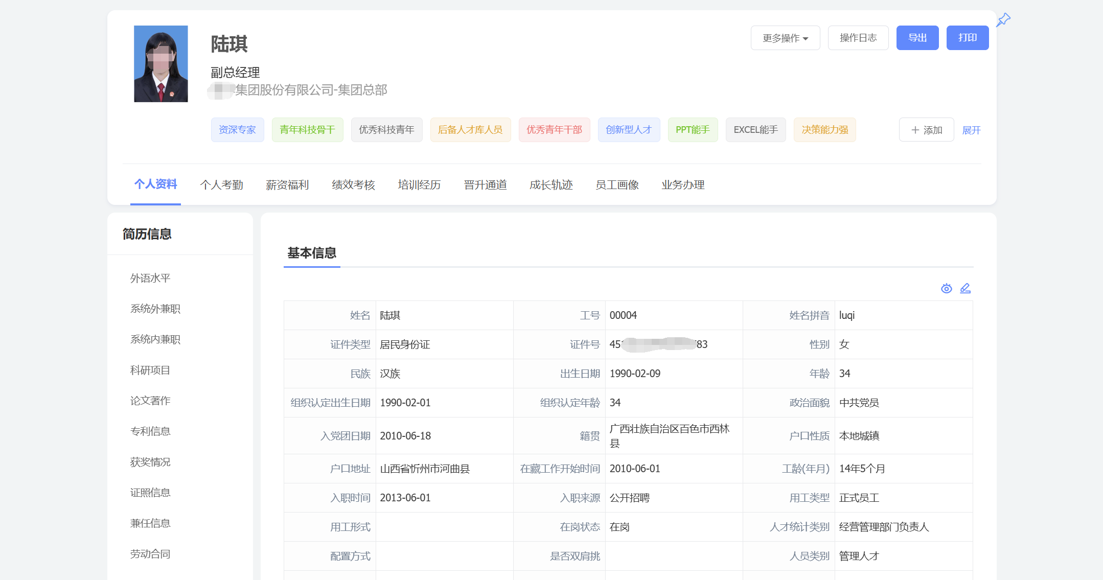Open the 操作日志 log

click(x=858, y=38)
